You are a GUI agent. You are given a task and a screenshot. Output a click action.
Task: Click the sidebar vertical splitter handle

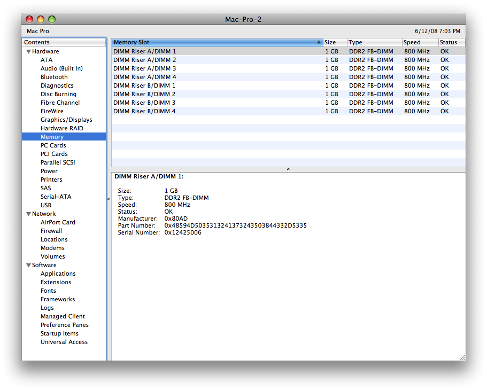(109, 199)
